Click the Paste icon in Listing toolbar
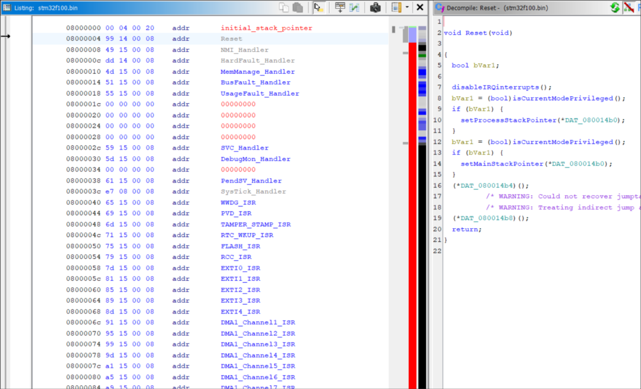The width and height of the screenshot is (641, 389). (298, 8)
